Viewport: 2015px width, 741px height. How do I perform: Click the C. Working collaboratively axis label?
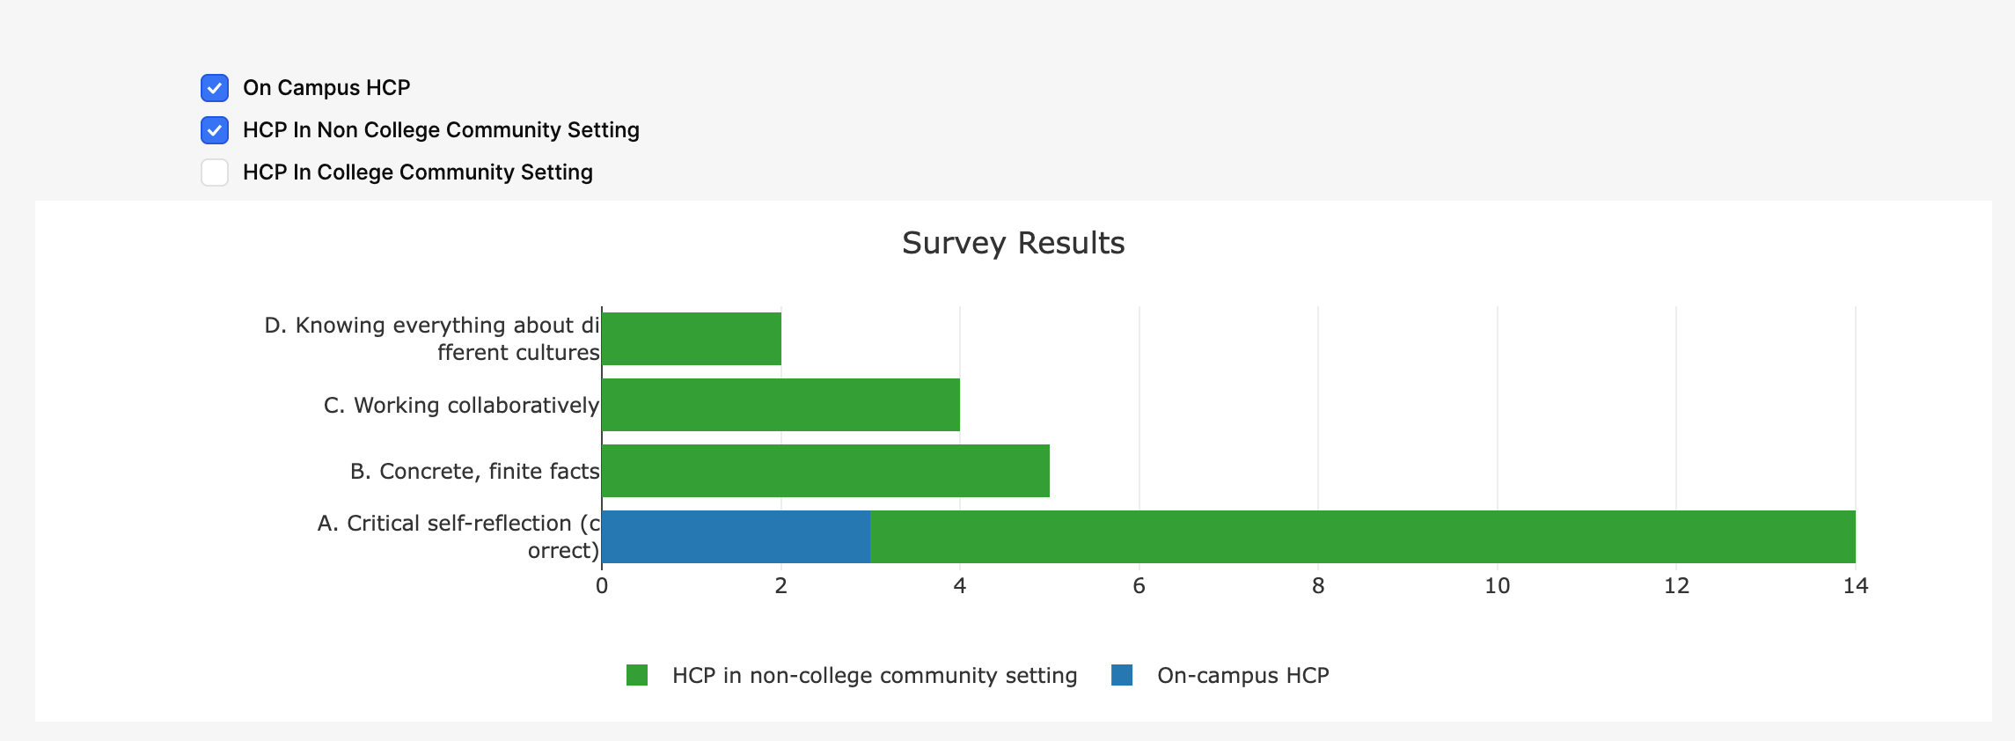click(x=461, y=405)
